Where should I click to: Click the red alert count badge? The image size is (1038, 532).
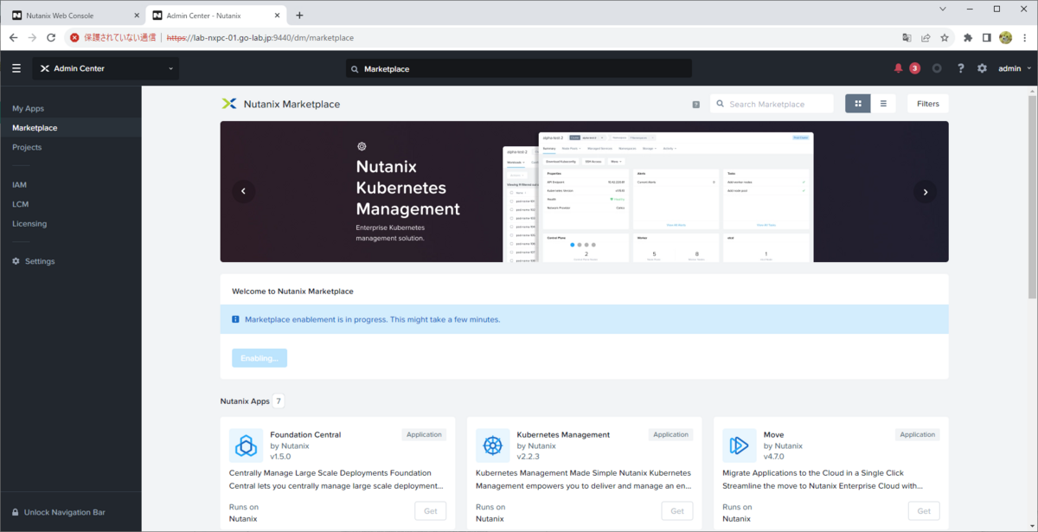[x=914, y=68]
